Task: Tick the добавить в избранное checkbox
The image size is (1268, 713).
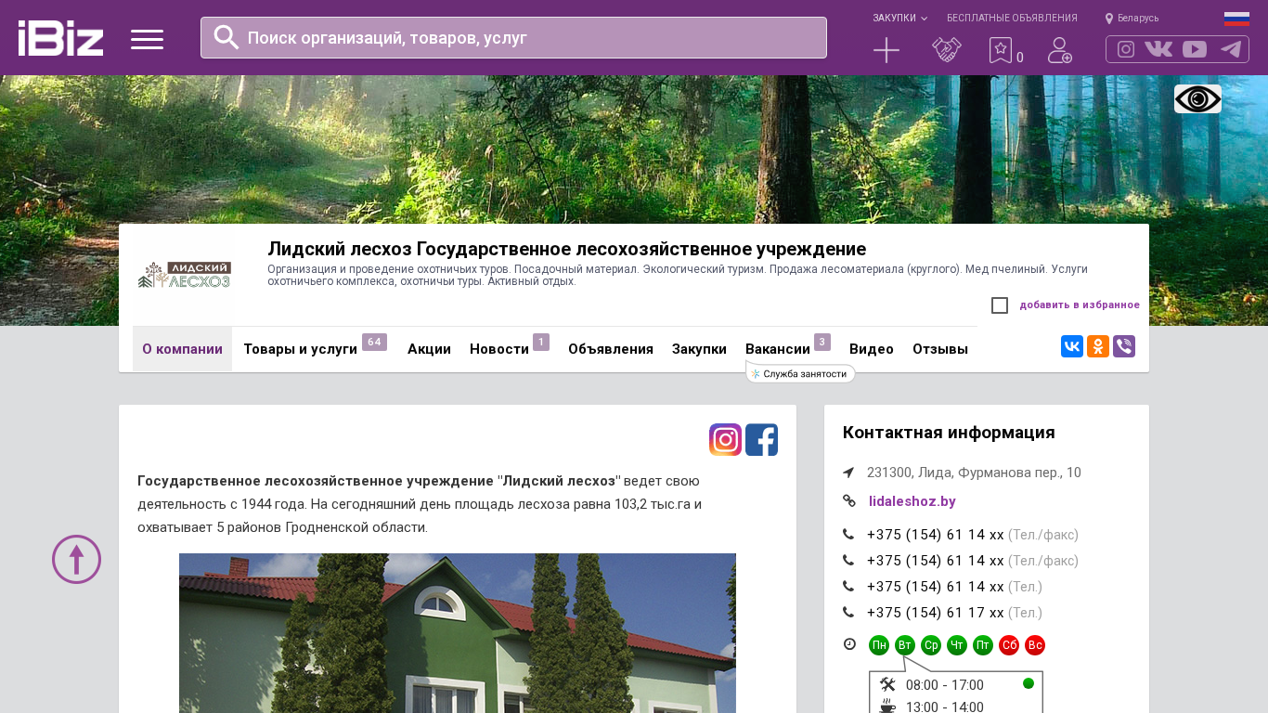Action: [x=1000, y=305]
